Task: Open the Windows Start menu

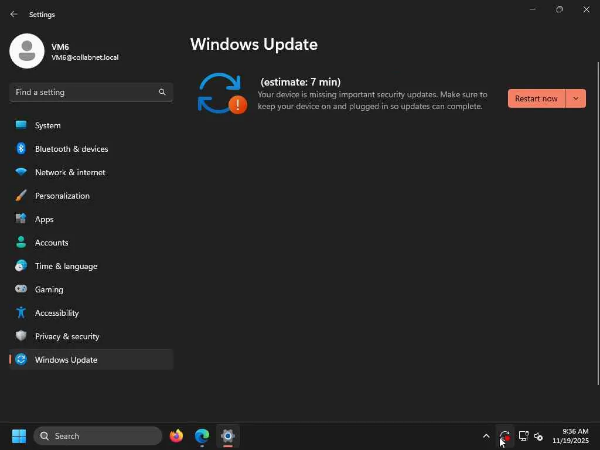Action: 19,436
